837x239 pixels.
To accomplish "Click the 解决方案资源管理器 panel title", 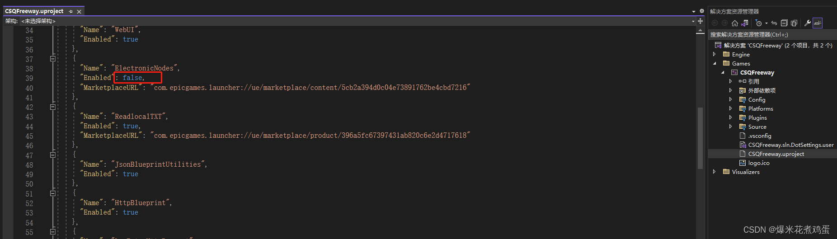I will click(734, 11).
